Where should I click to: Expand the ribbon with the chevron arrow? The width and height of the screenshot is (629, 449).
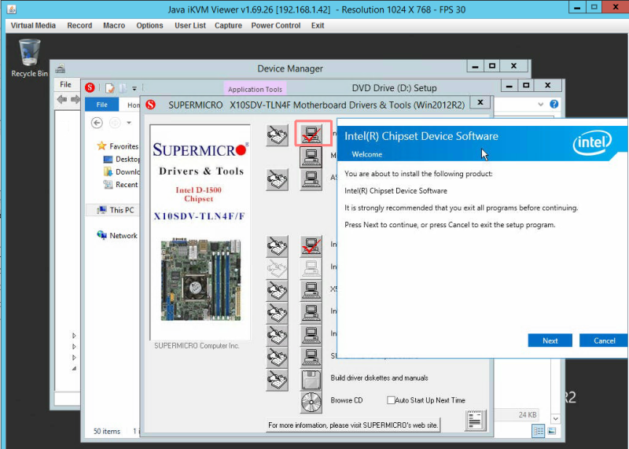click(540, 105)
